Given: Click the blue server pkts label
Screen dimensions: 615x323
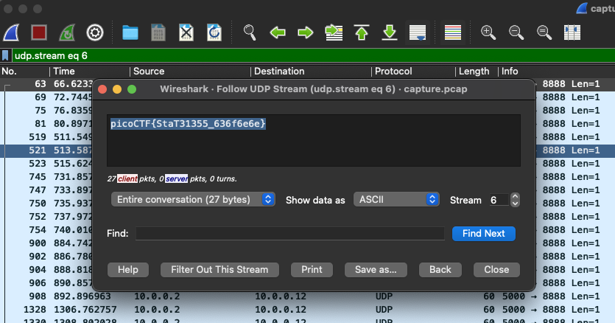Looking at the screenshot, I should point(177,178).
